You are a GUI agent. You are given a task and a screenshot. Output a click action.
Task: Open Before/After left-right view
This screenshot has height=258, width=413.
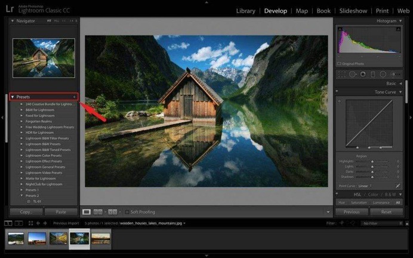(98, 212)
